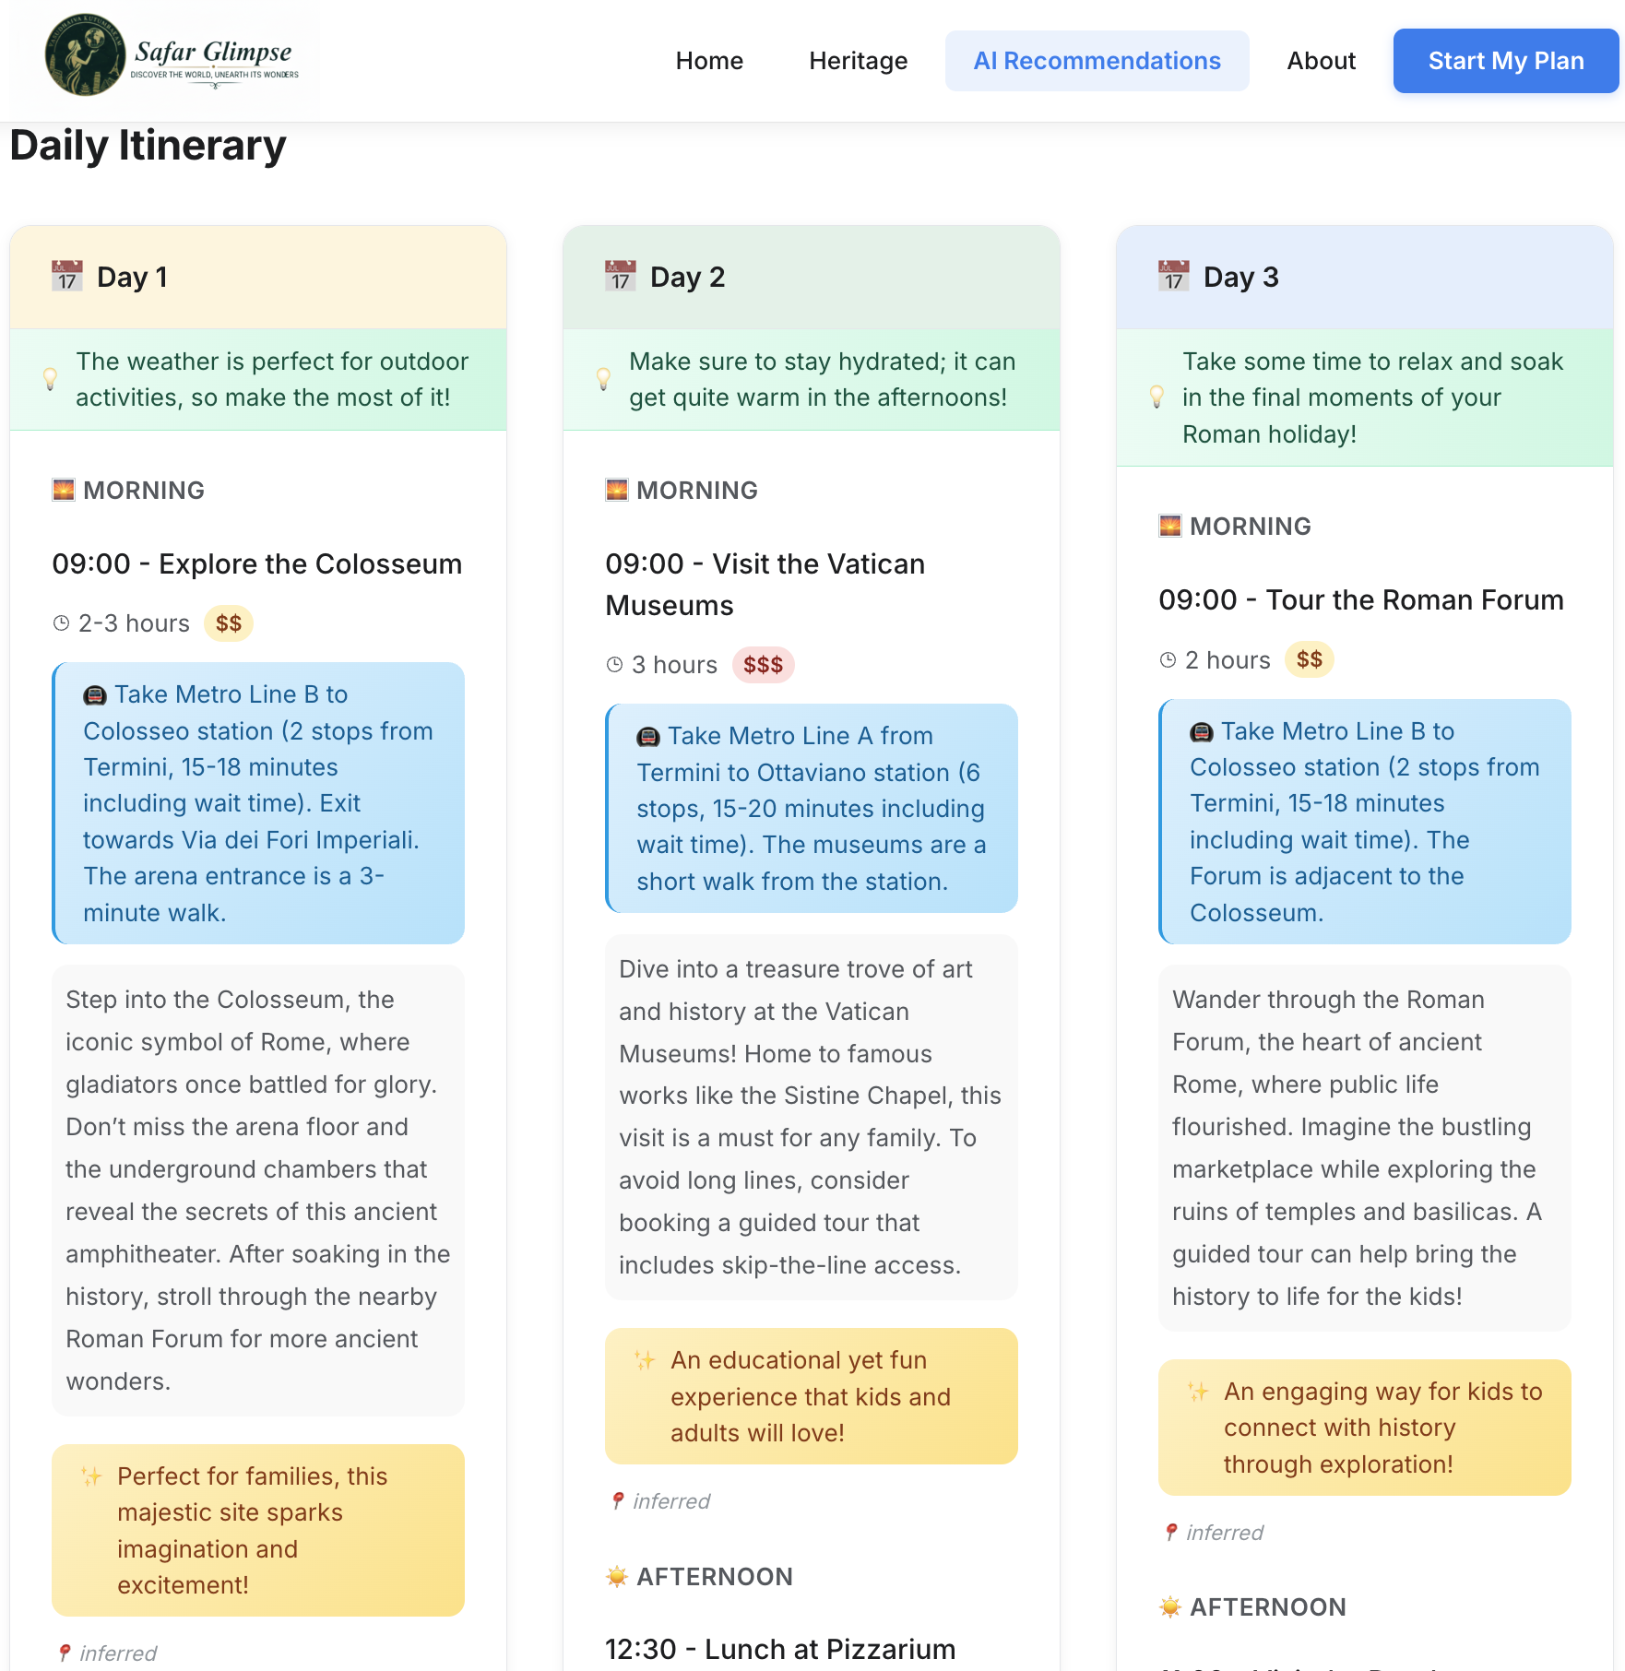This screenshot has width=1625, height=1671.
Task: Click the metro icon in Day 1 transit tip
Action: pos(95,693)
